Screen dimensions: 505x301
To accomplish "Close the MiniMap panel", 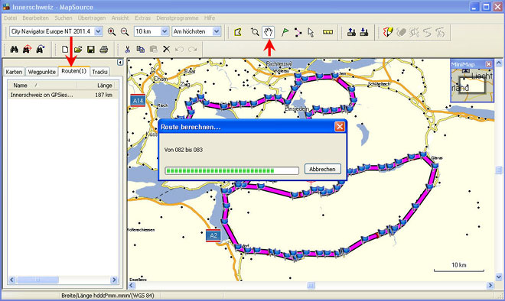I will 489,64.
